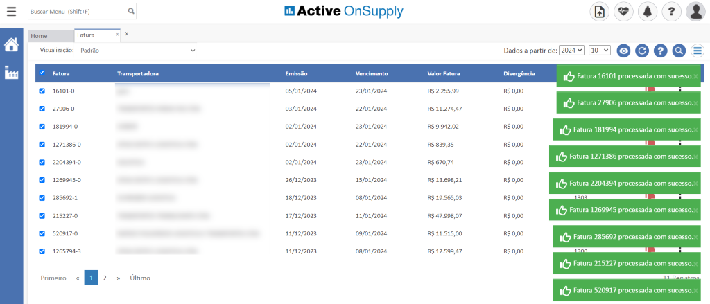Open the 10 rows-per-page dropdown
This screenshot has width=710, height=304.
(600, 51)
